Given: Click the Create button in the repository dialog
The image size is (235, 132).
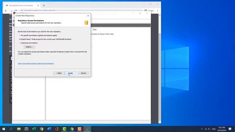Looking at the screenshot, I should (x=70, y=73).
